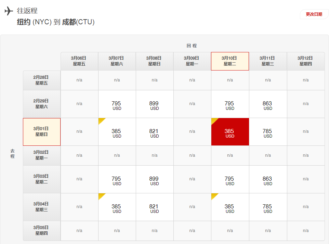Select return date column 3月06日 星期五

point(79,61)
